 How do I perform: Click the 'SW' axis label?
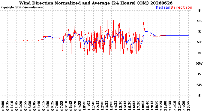[199, 85]
